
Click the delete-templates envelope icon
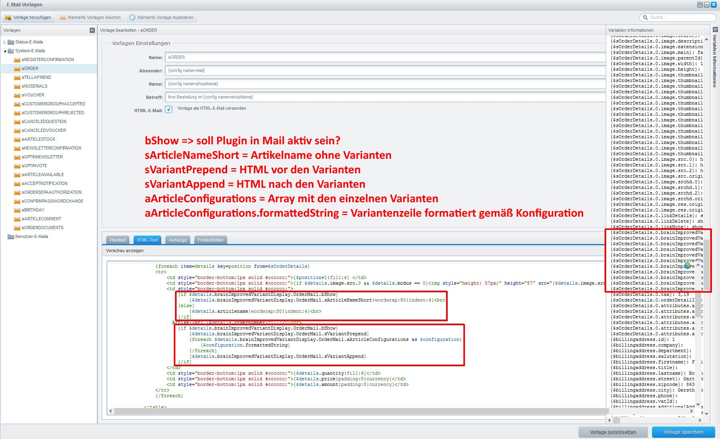pyautogui.click(x=63, y=17)
